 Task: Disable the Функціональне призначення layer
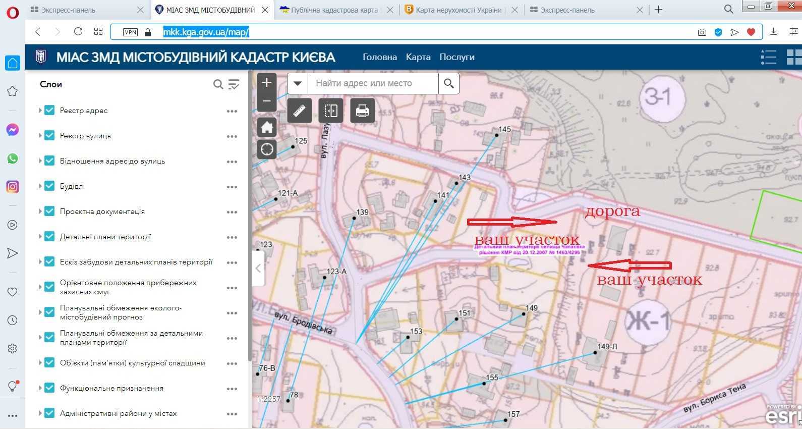click(x=49, y=388)
